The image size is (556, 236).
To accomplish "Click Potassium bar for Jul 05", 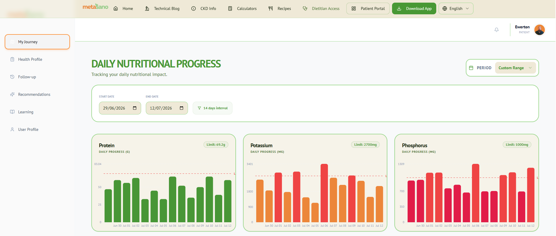I will [315, 213].
